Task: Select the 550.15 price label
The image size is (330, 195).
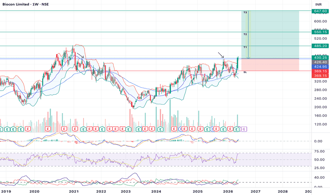Action: (x=320, y=32)
